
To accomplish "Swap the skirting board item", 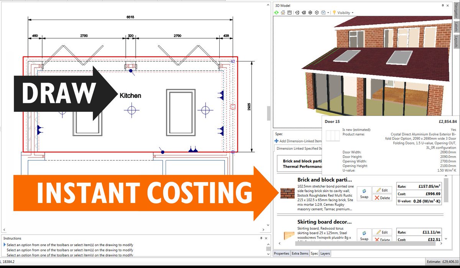I will tap(364, 235).
